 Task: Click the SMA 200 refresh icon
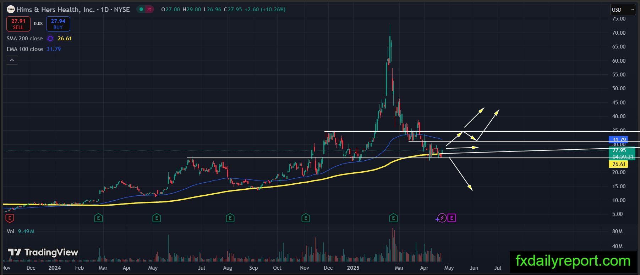(50, 39)
